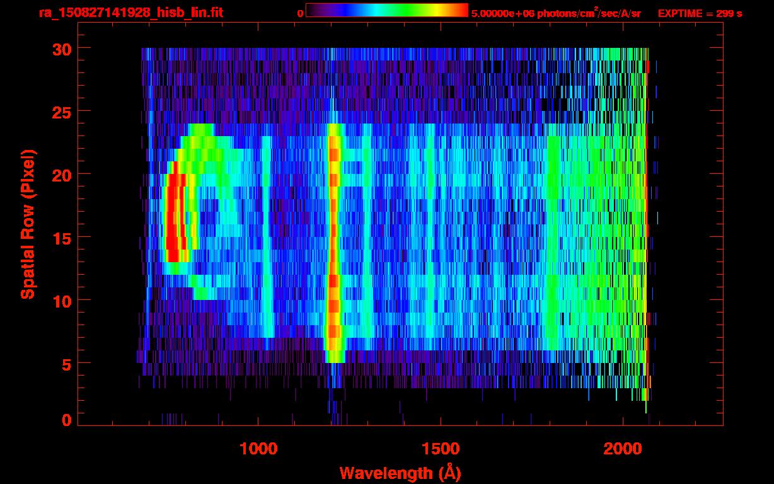The height and width of the screenshot is (484, 774).
Task: Click the colorbar minimum value 0
Action: pyautogui.click(x=300, y=13)
